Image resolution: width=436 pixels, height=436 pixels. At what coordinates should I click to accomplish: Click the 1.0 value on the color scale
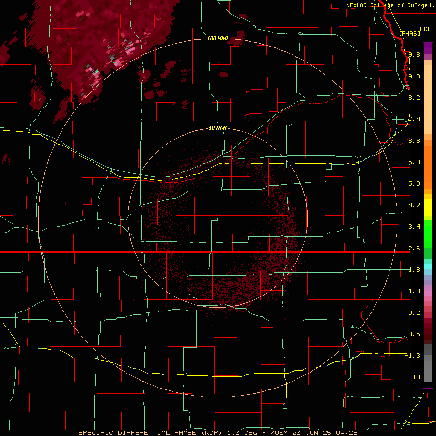click(414, 291)
